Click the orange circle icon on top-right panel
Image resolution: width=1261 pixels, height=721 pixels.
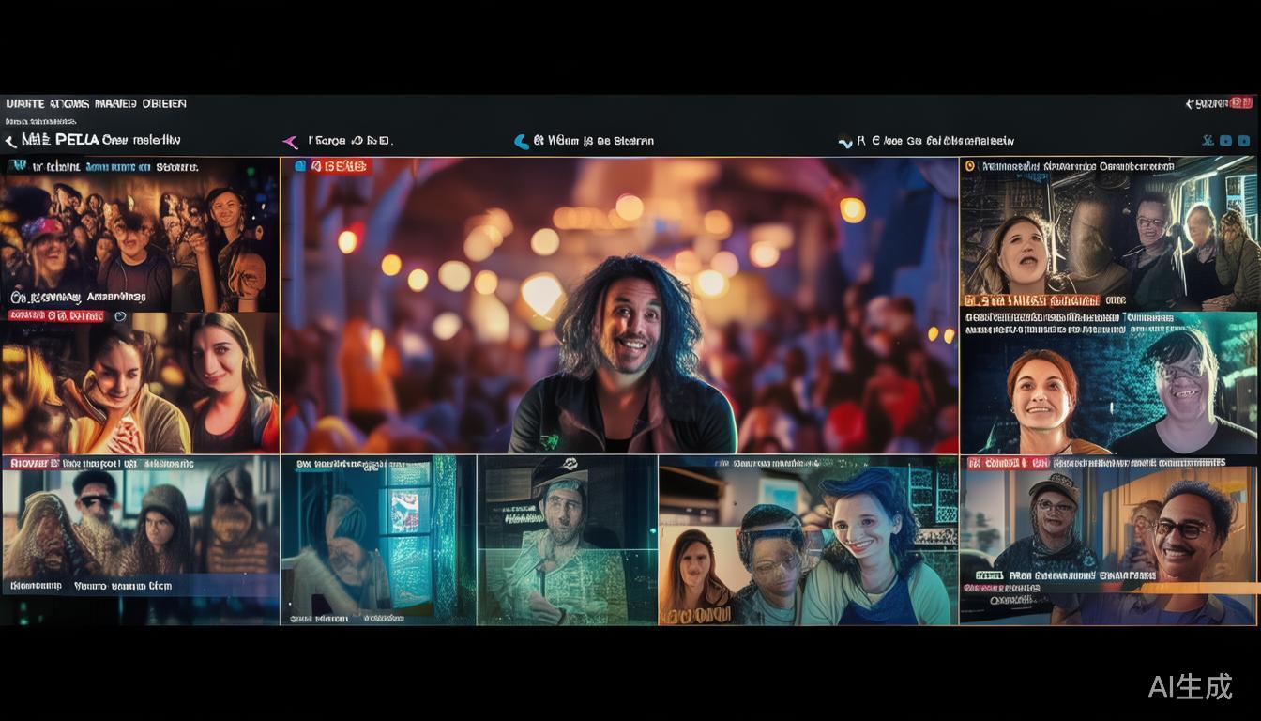pyautogui.click(x=969, y=167)
